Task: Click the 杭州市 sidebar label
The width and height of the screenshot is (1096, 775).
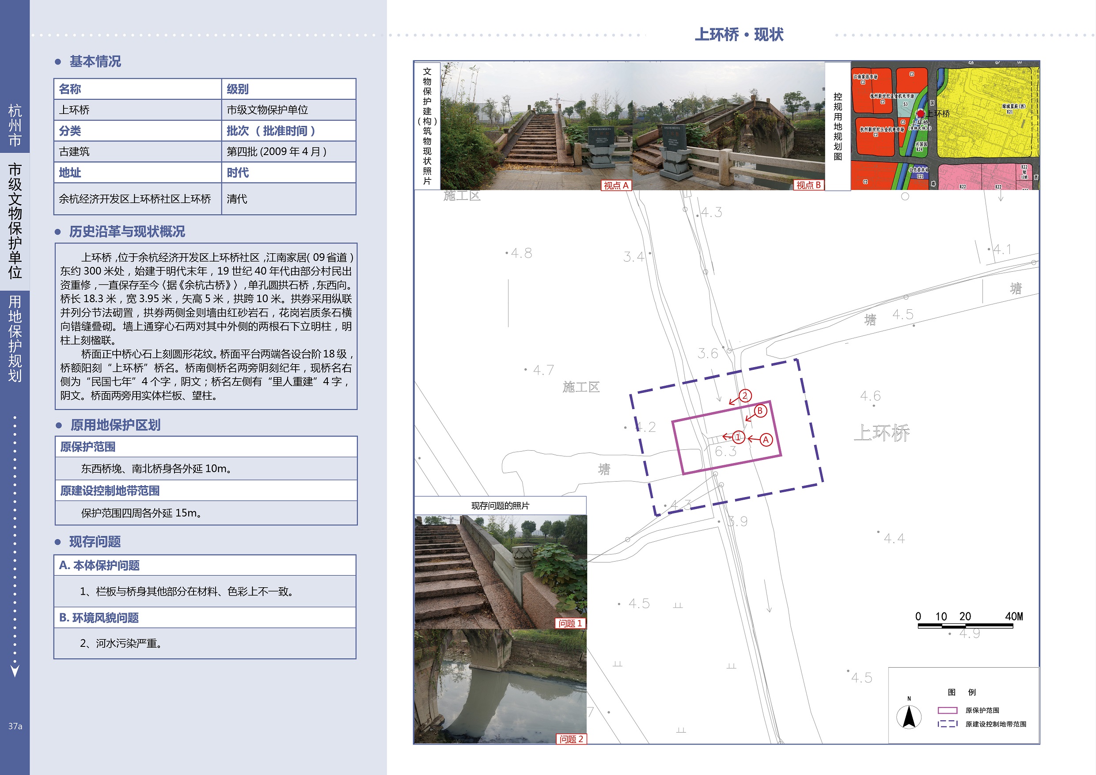Action: [x=15, y=125]
